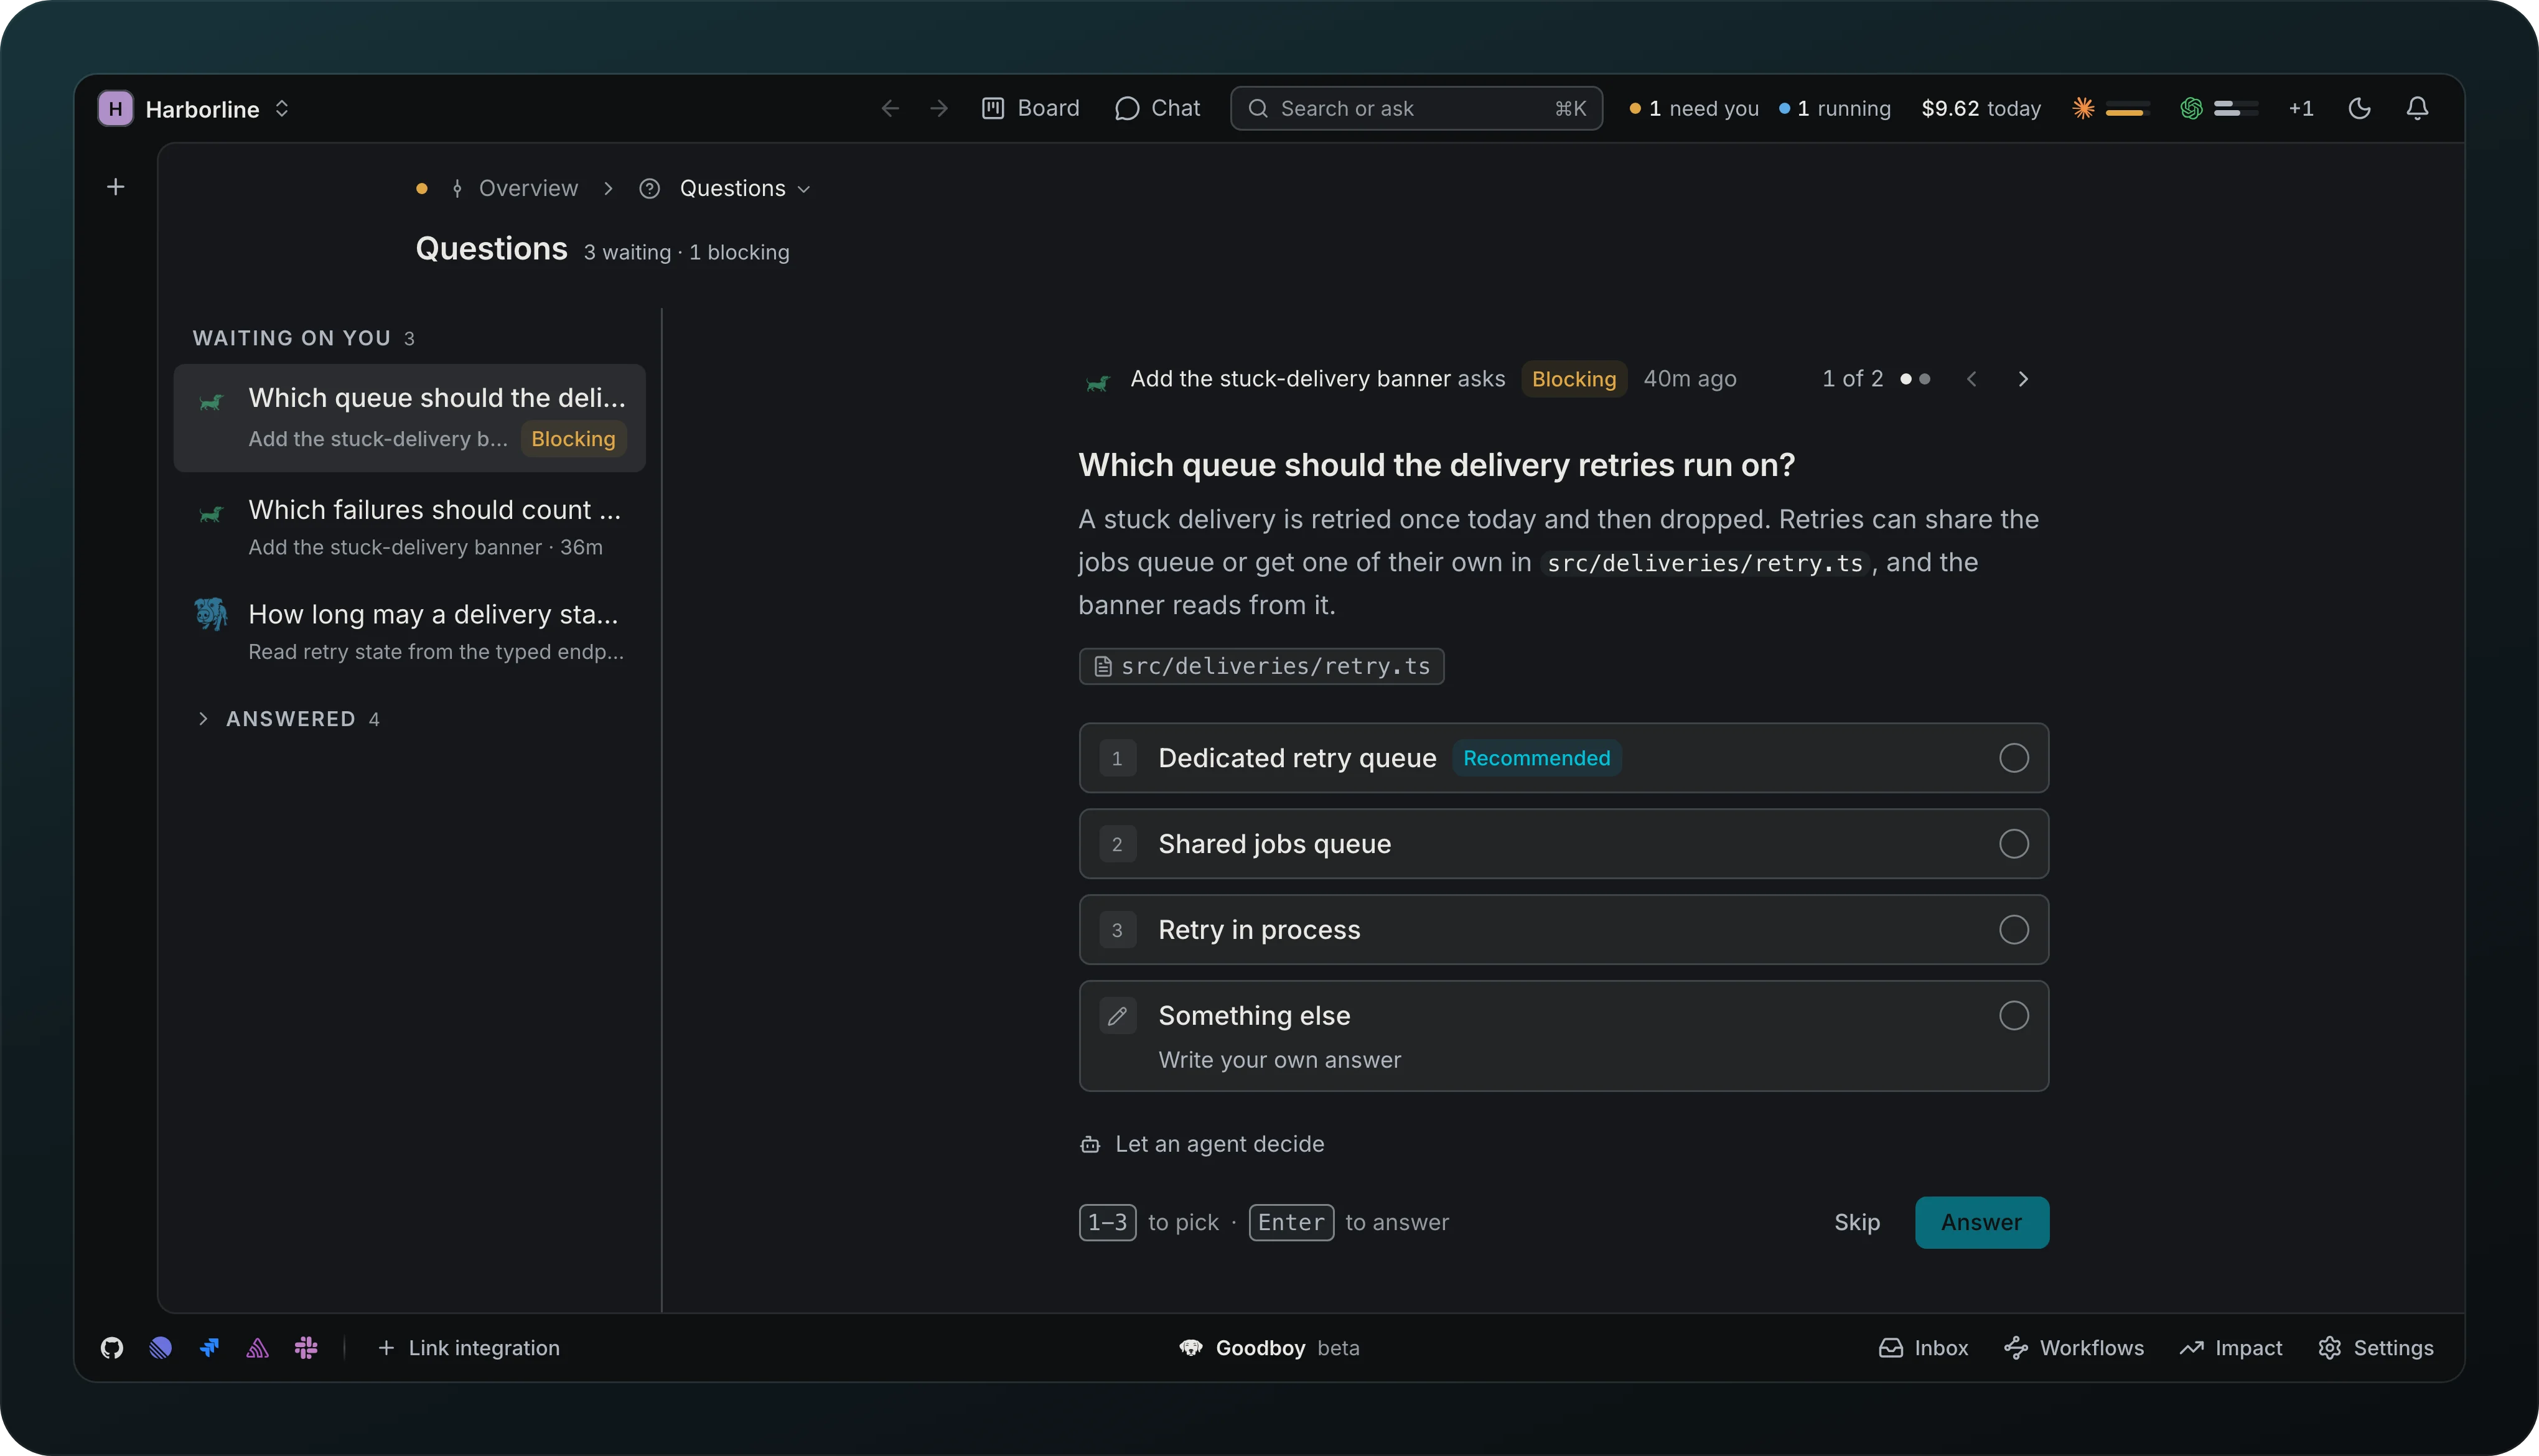Open Inbox
The image size is (2539, 1456).
(1923, 1348)
